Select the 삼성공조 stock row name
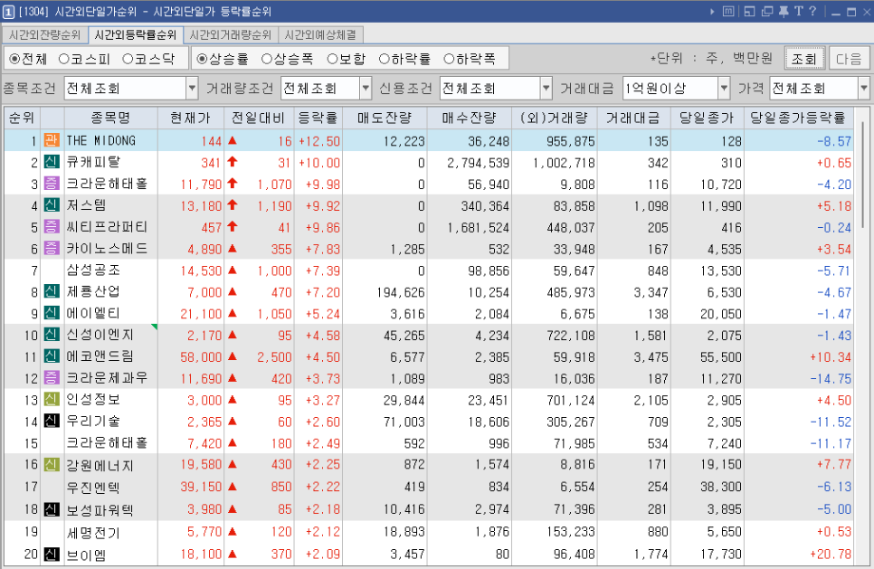 94,270
